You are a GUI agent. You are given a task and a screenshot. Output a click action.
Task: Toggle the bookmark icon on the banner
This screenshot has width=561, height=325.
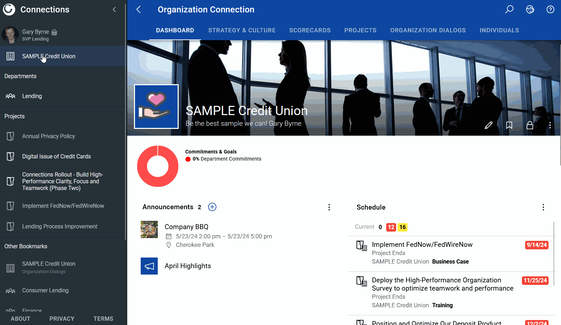click(509, 125)
